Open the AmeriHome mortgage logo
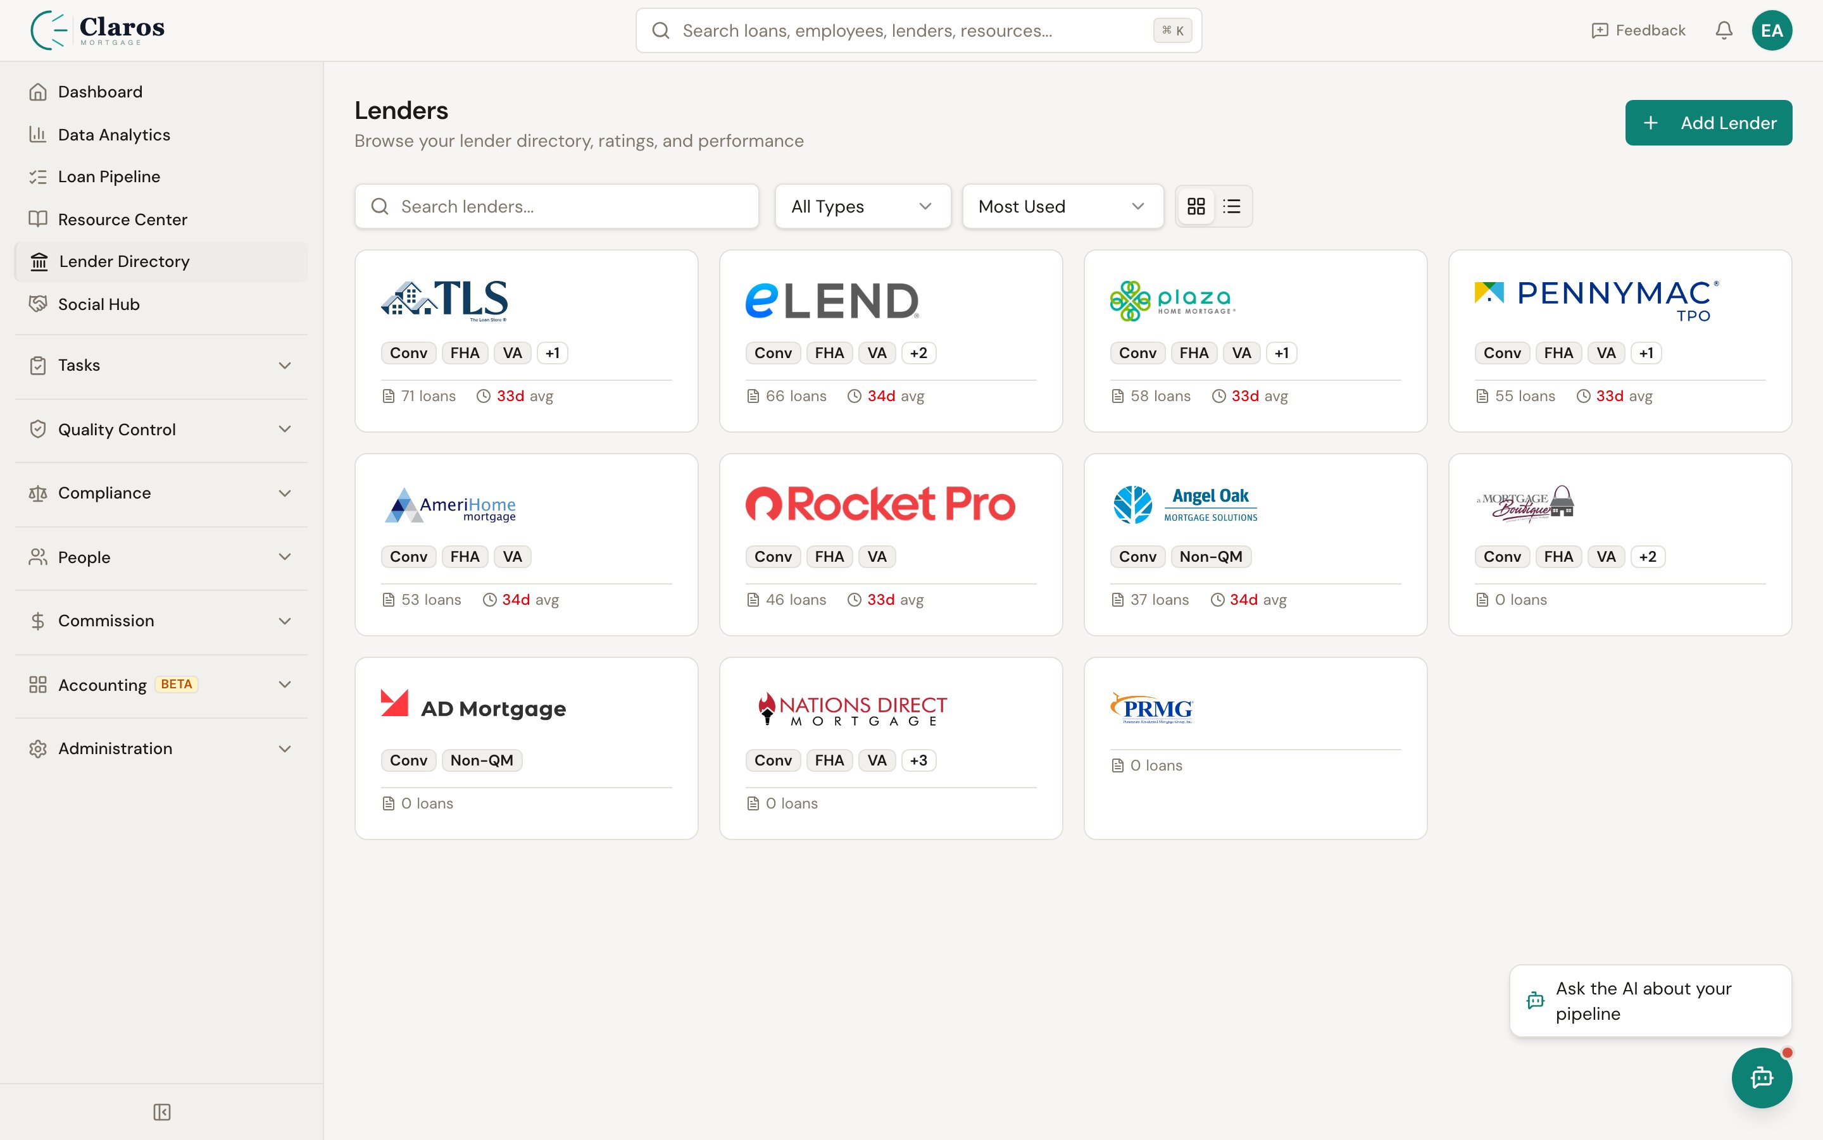1823x1140 pixels. pyautogui.click(x=450, y=504)
